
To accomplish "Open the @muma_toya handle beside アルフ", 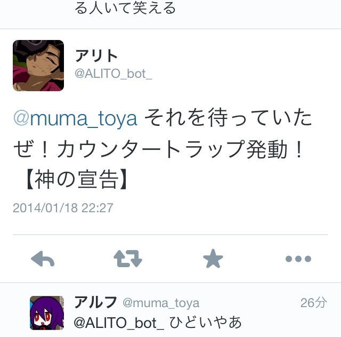I will (x=161, y=303).
